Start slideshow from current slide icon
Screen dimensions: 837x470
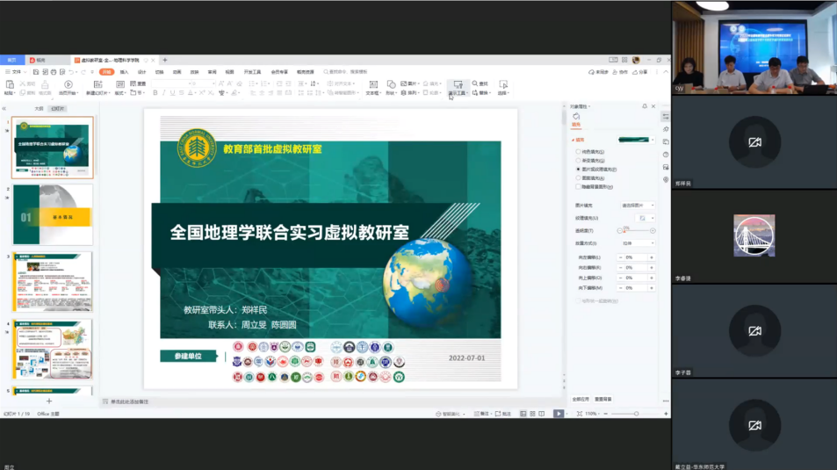pyautogui.click(x=69, y=85)
